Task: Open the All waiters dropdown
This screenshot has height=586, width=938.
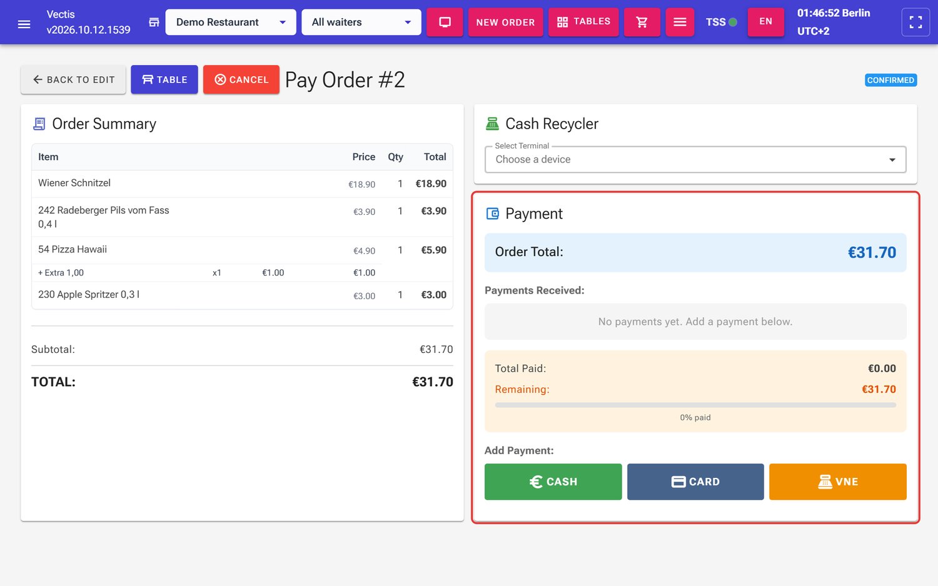Action: pyautogui.click(x=361, y=22)
